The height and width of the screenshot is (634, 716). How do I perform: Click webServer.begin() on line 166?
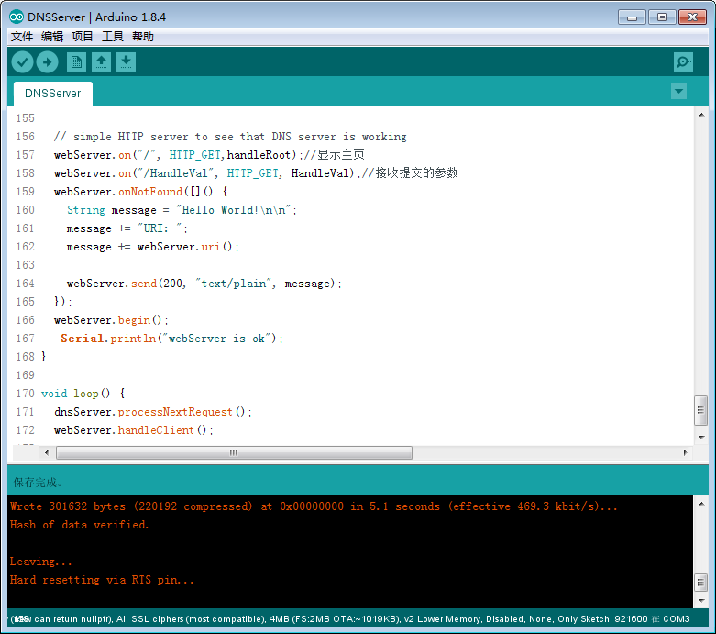[108, 320]
